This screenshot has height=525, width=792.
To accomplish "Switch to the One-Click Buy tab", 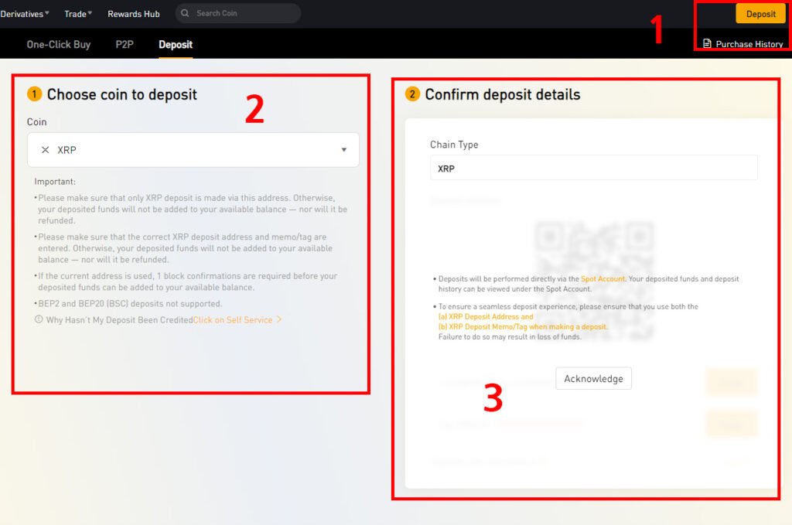I will (x=59, y=44).
